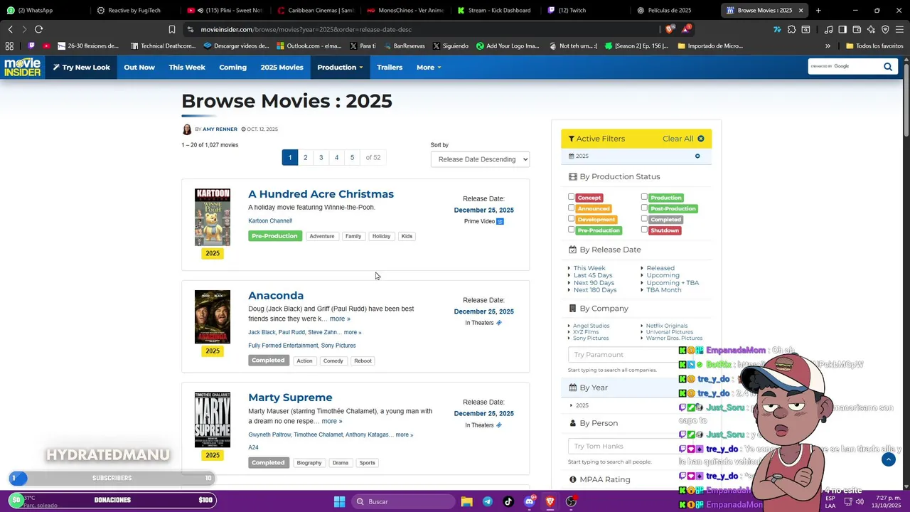The height and width of the screenshot is (512, 910).
Task: Click the Marty Supreme poster thumbnail
Action: coord(213,420)
